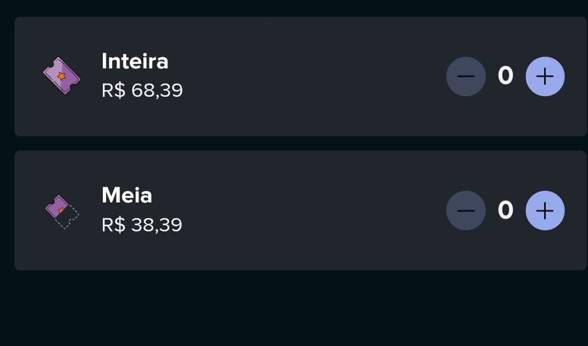Remove one R$ 38,39 half-price ticket
588x346 pixels.
pyautogui.click(x=466, y=211)
